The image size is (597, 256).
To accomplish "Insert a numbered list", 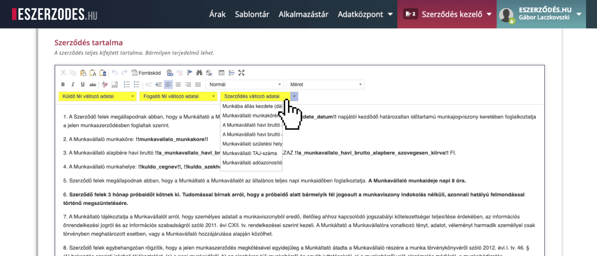I will click(126, 84).
